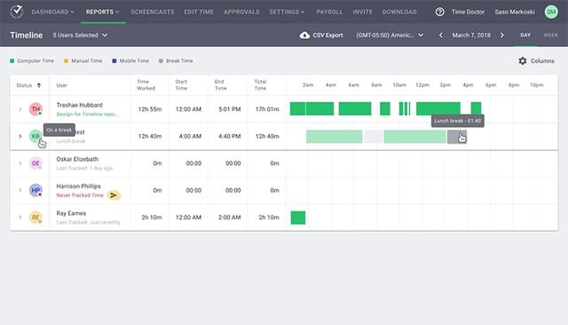Go to Screencasts
This screenshot has width=568, height=325.
(x=153, y=12)
